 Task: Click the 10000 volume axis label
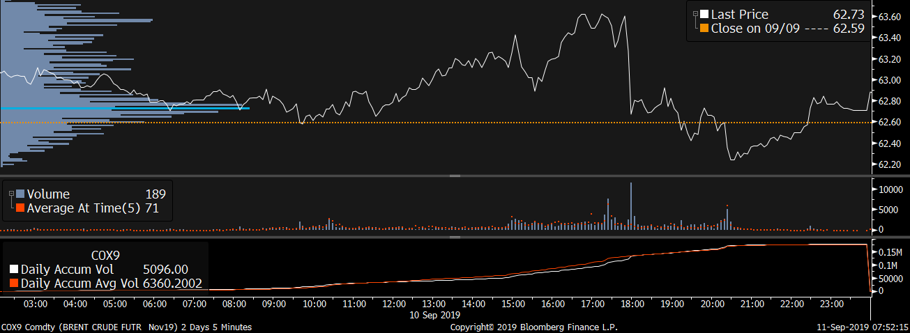click(892, 189)
